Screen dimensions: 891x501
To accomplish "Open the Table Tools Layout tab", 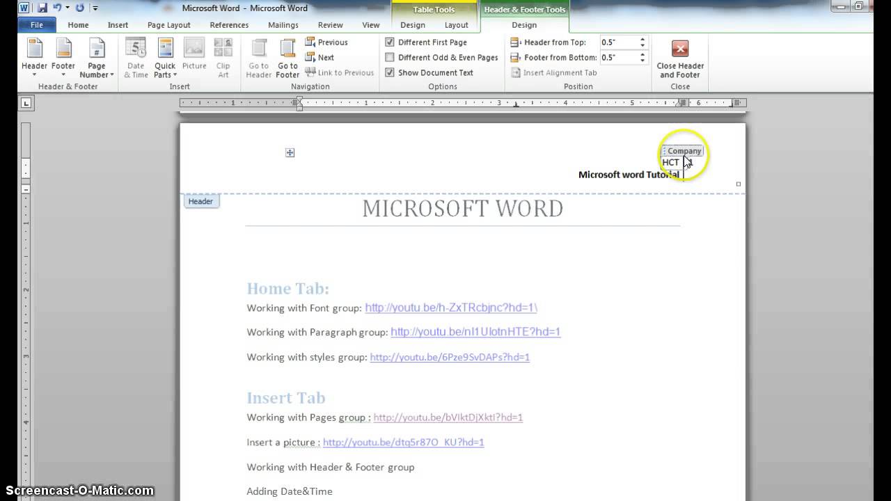I will coord(457,25).
